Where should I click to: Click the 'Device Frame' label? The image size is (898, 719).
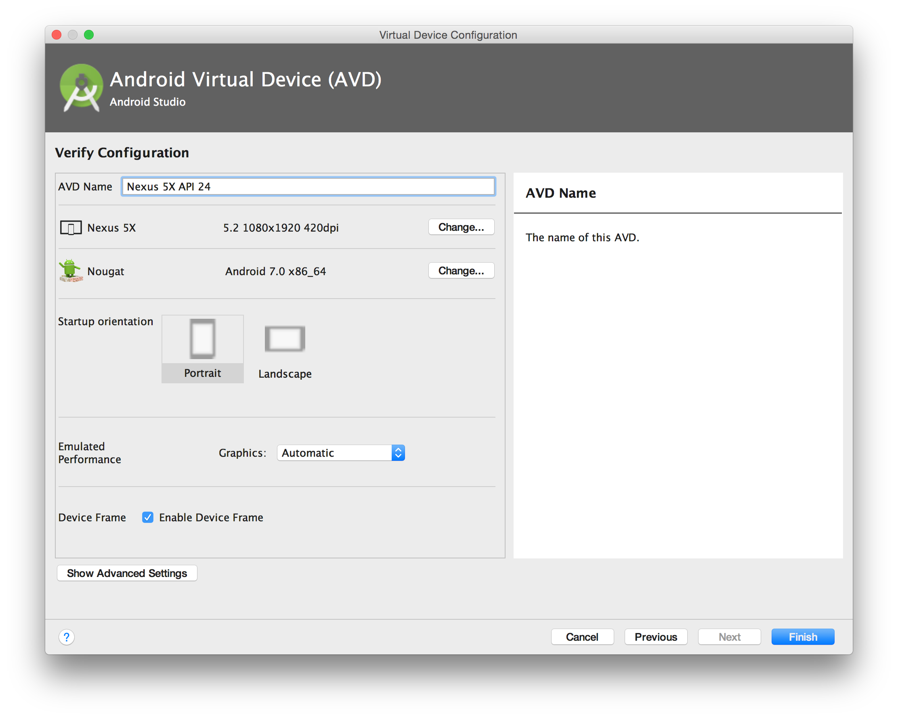(92, 518)
